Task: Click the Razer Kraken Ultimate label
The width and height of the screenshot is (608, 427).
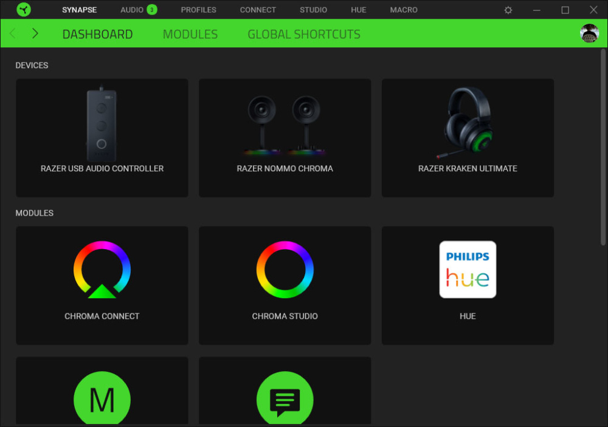Action: [468, 169]
